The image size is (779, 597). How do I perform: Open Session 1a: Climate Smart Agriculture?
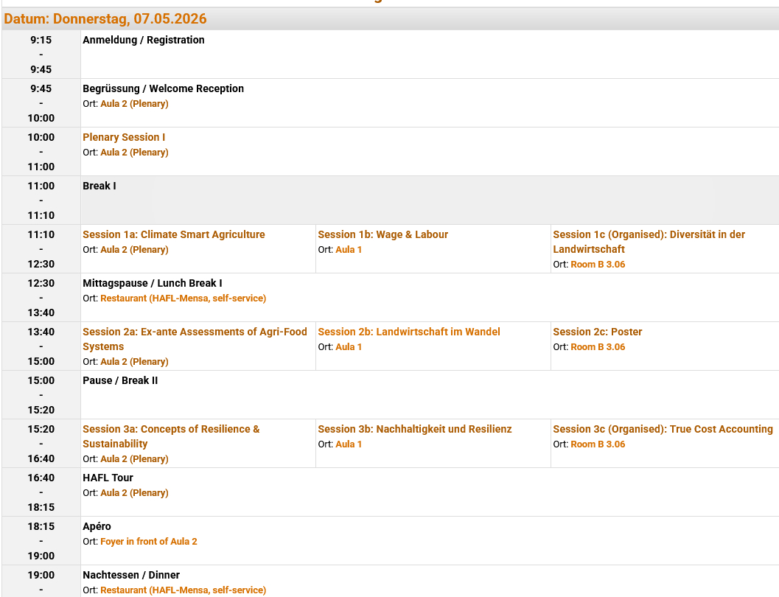tap(173, 234)
